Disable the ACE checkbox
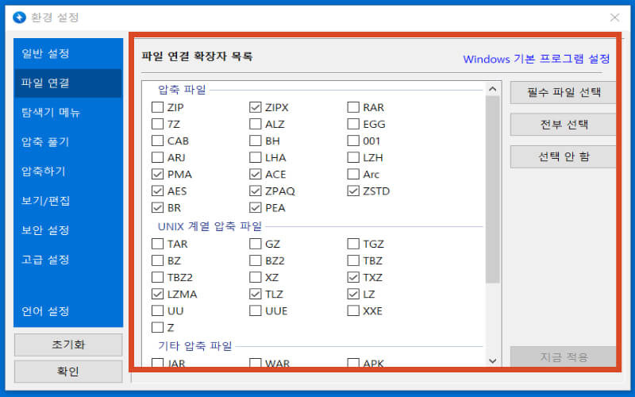Viewport: 635px width, 397px height. tap(255, 174)
